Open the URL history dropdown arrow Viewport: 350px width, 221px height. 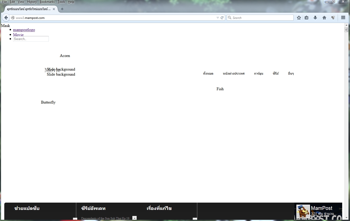pos(218,18)
